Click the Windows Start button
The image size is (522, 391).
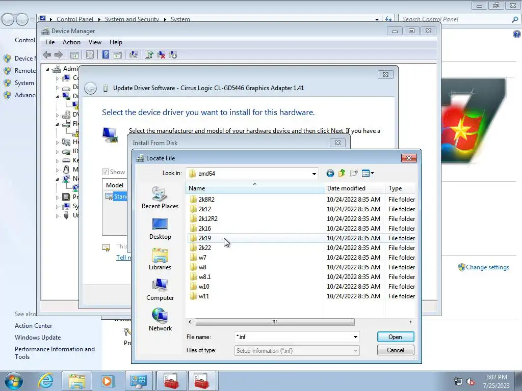(14, 381)
